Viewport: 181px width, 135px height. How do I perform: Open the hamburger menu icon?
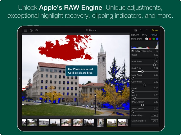point(26,30)
